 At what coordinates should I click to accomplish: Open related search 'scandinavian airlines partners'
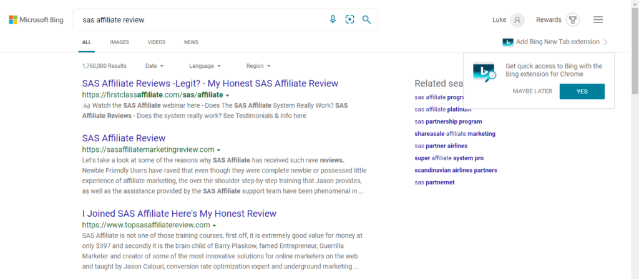(x=456, y=171)
